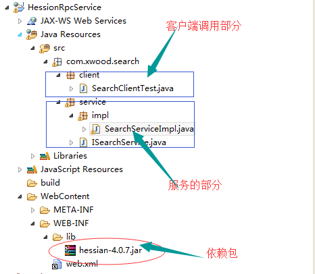Expand the ISearchService.java node
The height and width of the screenshot is (274, 315).
72,142
